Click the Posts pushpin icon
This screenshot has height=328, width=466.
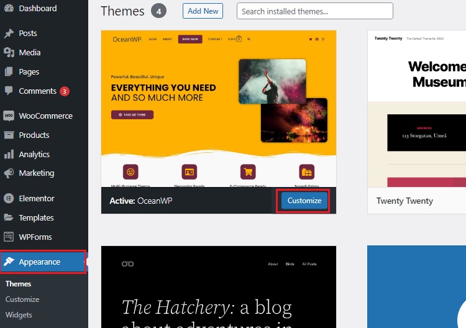9,34
